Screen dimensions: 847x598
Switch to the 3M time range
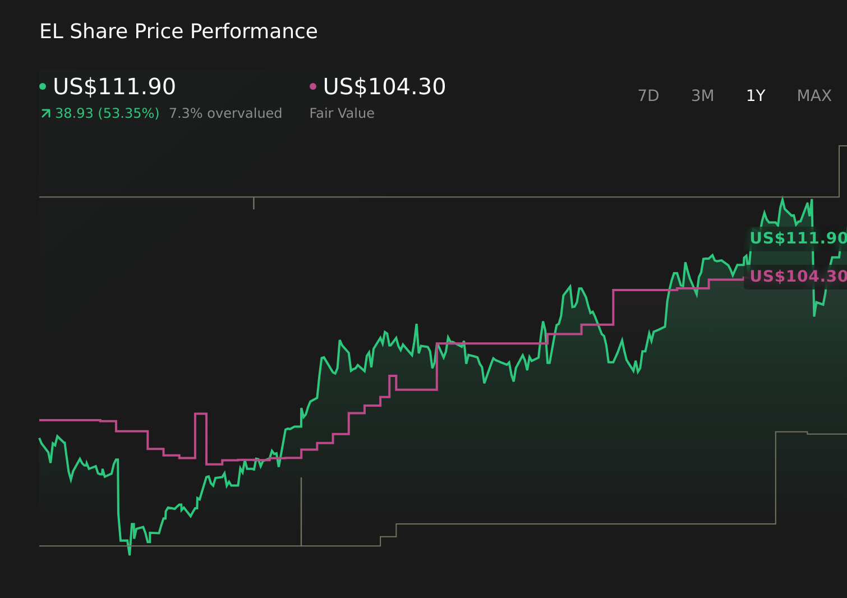702,95
